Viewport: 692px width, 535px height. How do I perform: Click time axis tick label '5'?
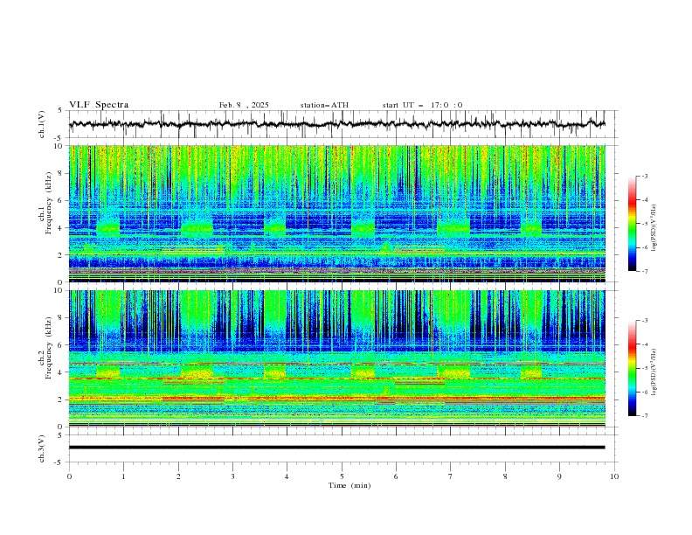[342, 476]
